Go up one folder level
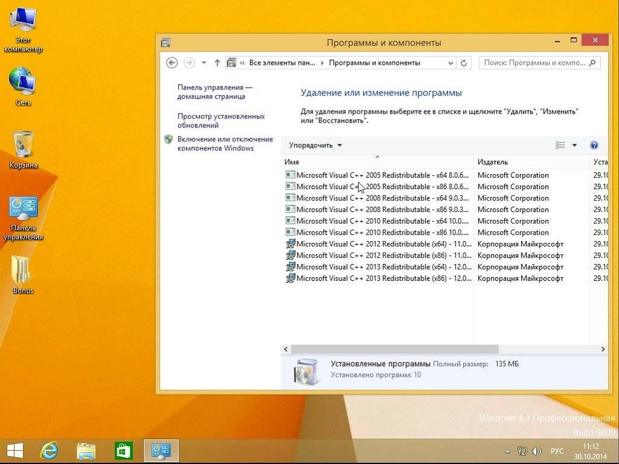The width and height of the screenshot is (619, 464). coord(217,63)
